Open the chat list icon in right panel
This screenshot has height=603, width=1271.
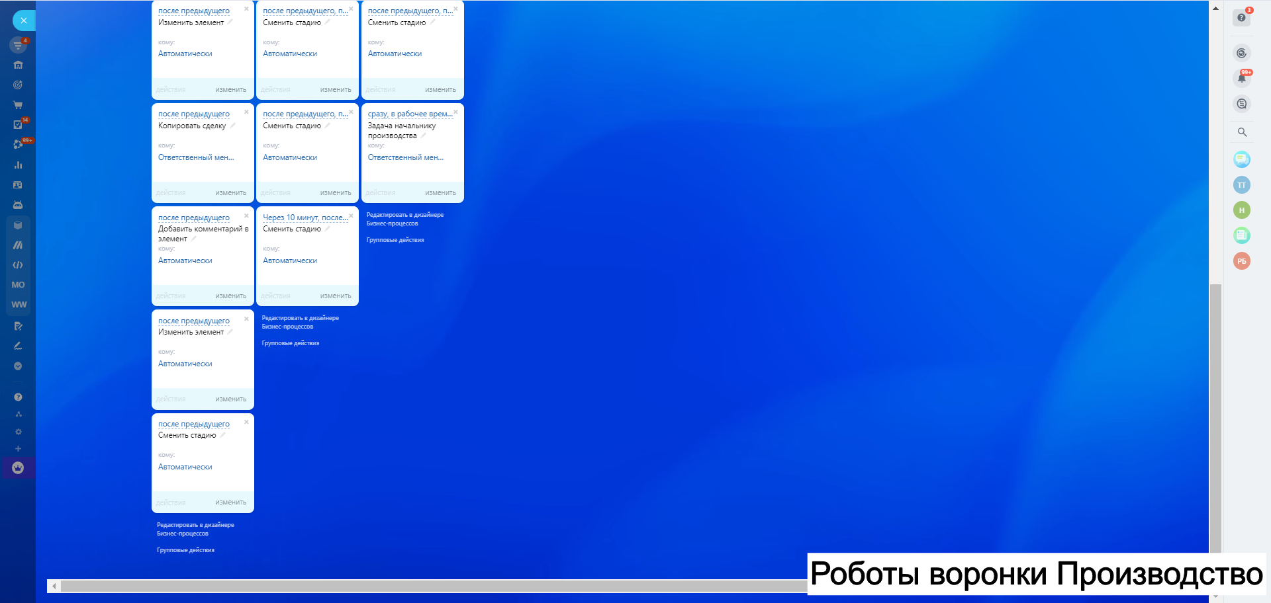point(1242,104)
